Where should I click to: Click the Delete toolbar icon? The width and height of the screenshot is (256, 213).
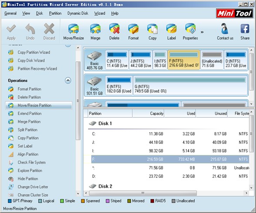pos(114,29)
